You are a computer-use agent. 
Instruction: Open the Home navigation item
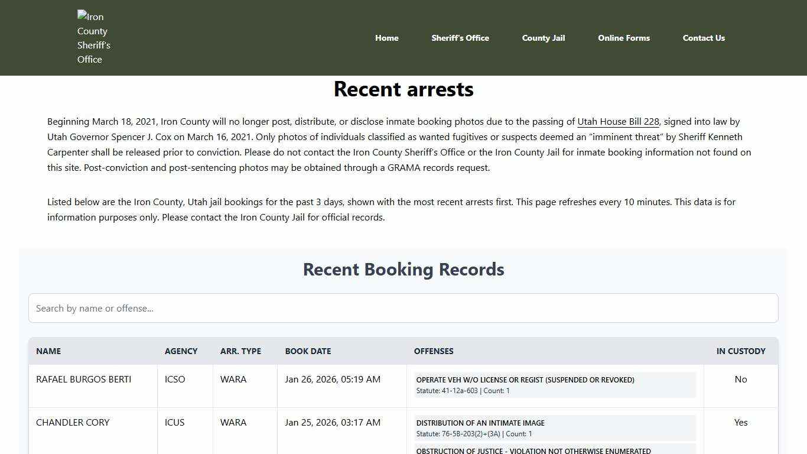pos(386,38)
